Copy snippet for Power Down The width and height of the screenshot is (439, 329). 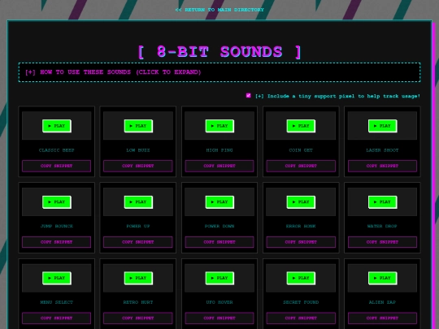pos(219,242)
